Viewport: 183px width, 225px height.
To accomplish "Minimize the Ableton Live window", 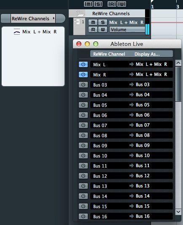I will click(x=87, y=44).
